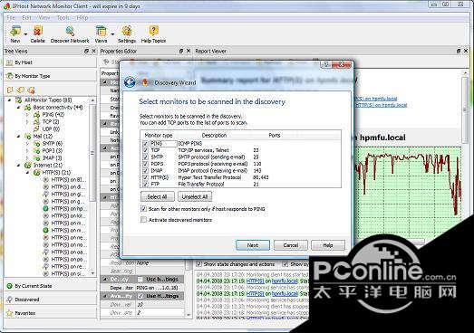
Task: Toggle Scan only if host responds to PING
Action: 143,209
